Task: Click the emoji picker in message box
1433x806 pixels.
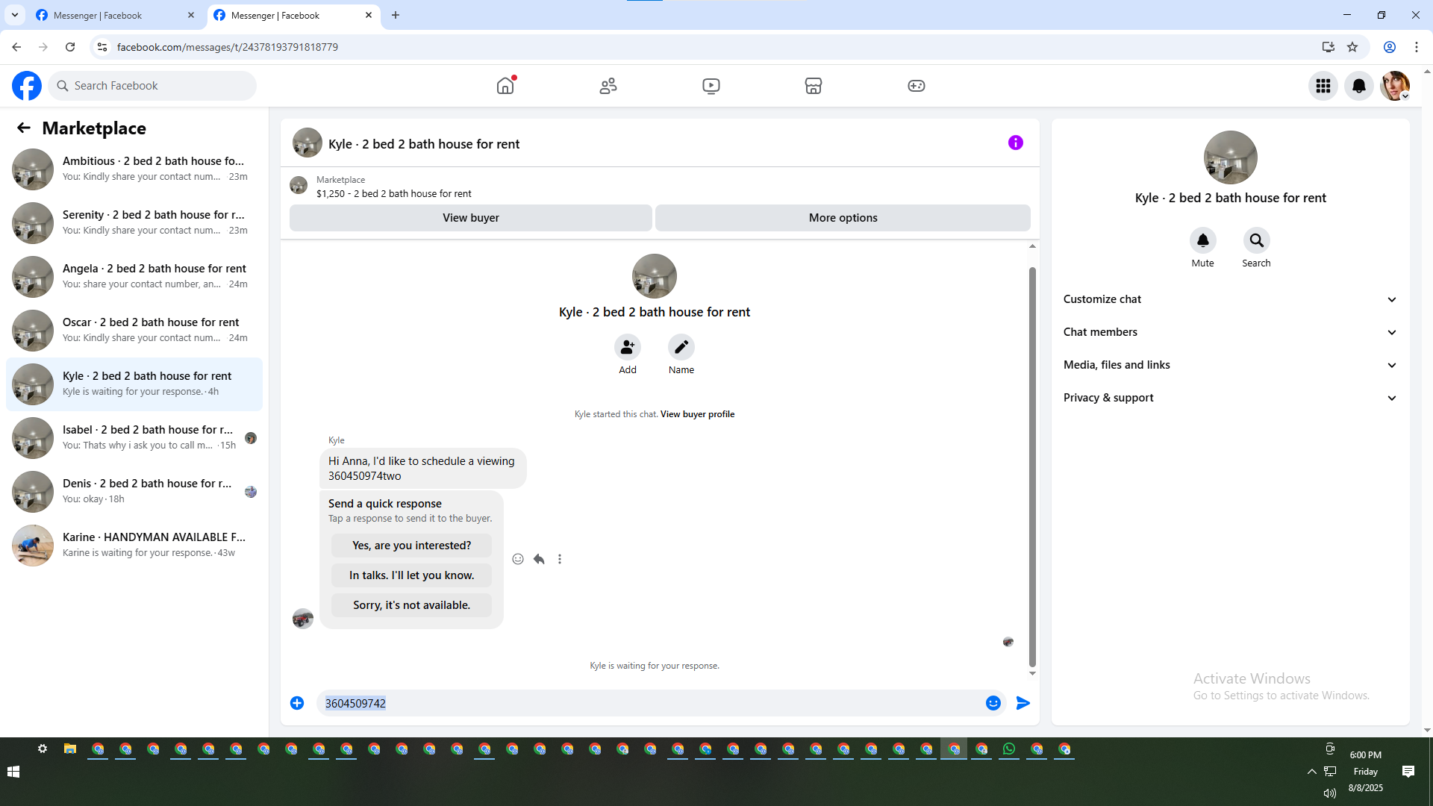Action: [x=993, y=703]
